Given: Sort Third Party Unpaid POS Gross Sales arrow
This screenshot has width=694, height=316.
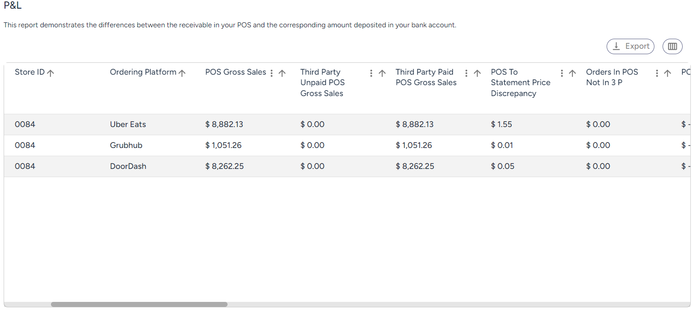Looking at the screenshot, I should pos(382,73).
